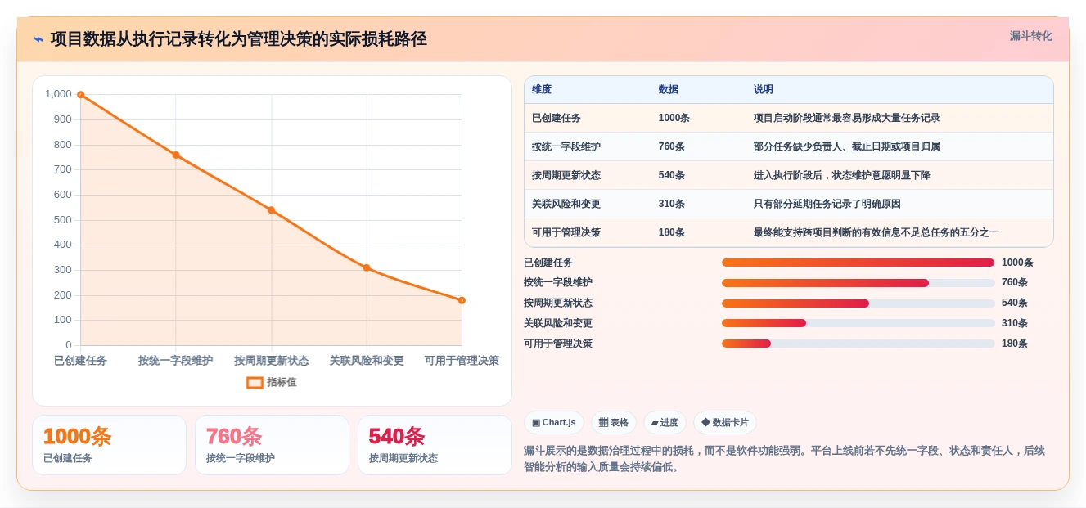
Task: Click the 已创建任务 progress bar
Action: tap(858, 263)
